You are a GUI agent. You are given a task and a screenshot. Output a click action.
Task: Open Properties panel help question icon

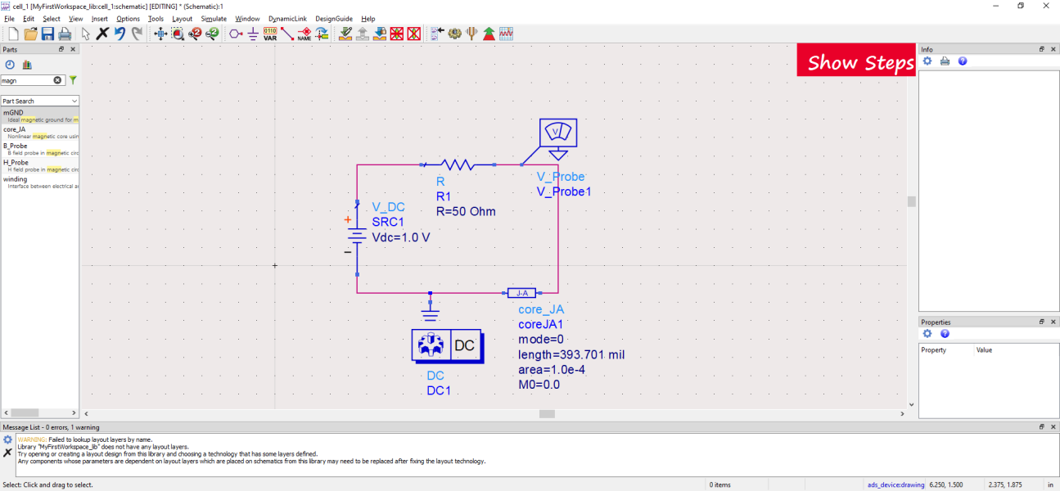(945, 334)
